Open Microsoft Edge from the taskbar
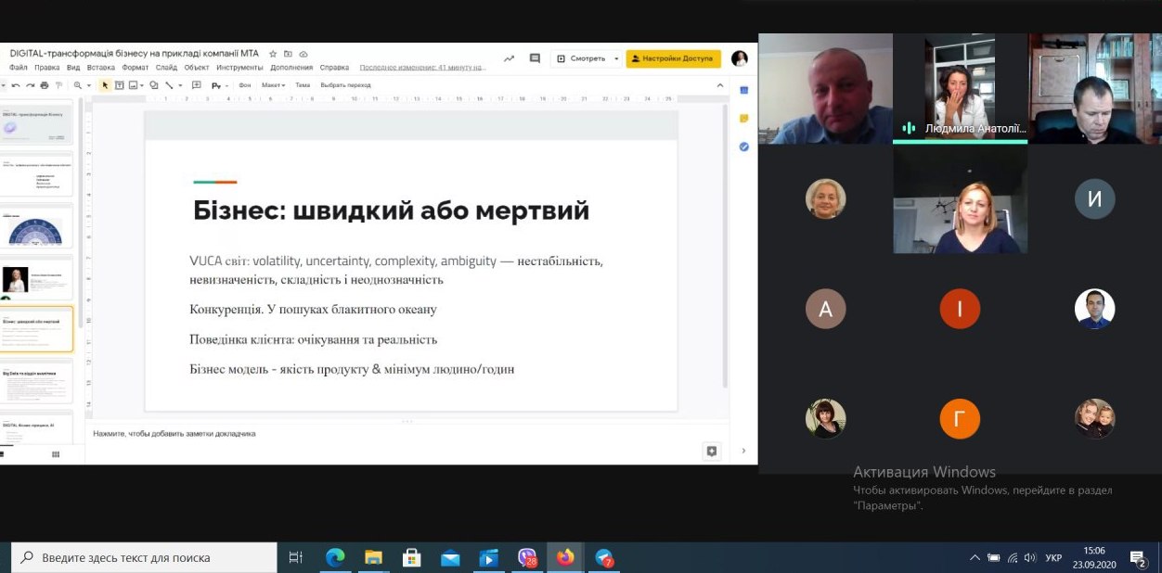 click(335, 557)
